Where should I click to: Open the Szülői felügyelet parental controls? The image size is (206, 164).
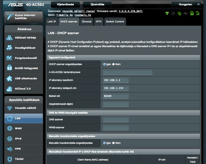23,68
